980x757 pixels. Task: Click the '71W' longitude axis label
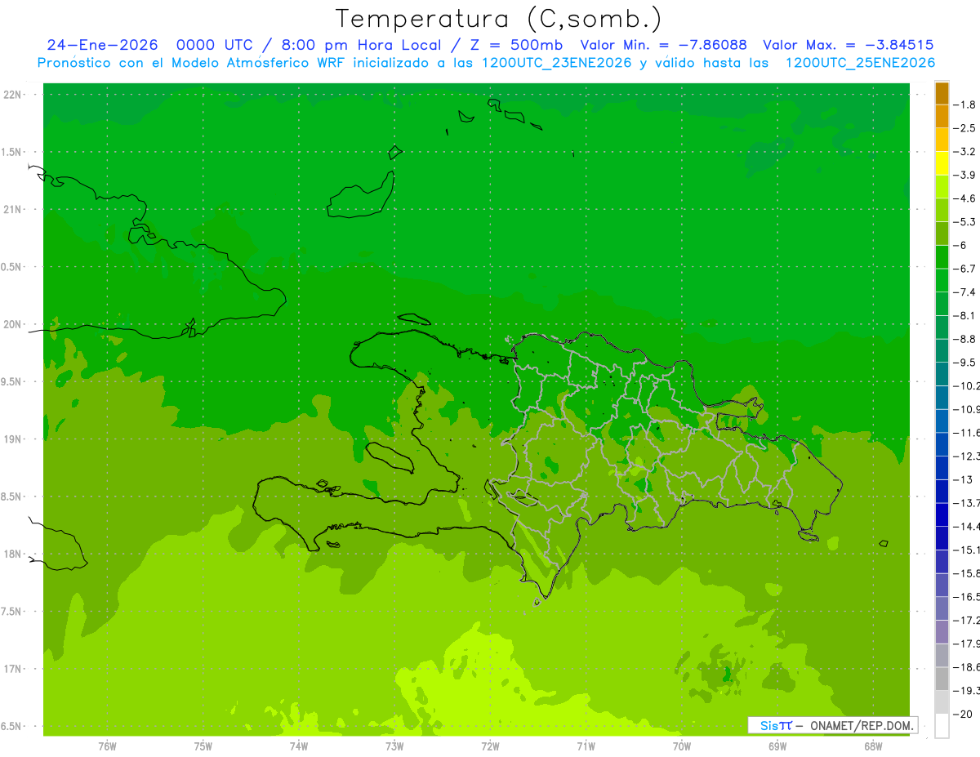pos(586,746)
